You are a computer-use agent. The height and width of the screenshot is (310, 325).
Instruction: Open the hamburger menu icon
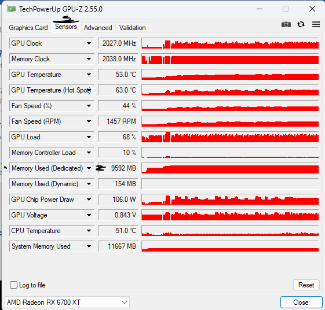316,24
